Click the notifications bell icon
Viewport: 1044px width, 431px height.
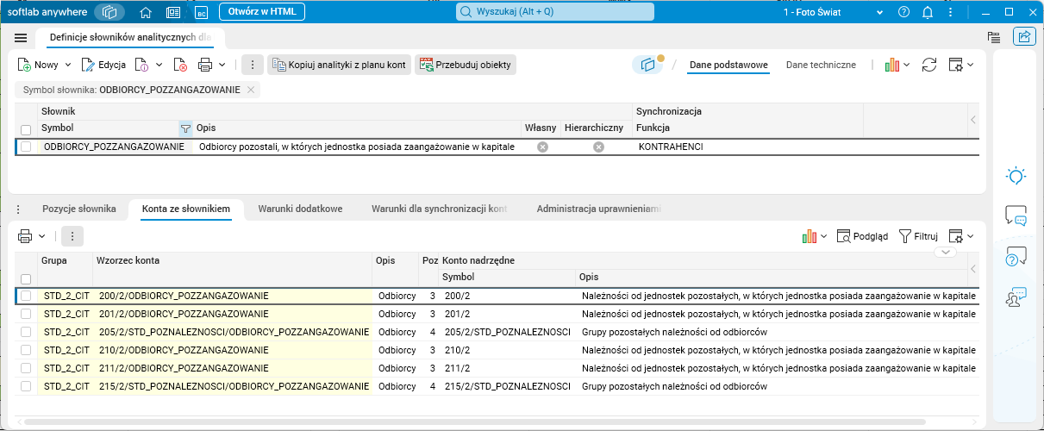pyautogui.click(x=928, y=12)
